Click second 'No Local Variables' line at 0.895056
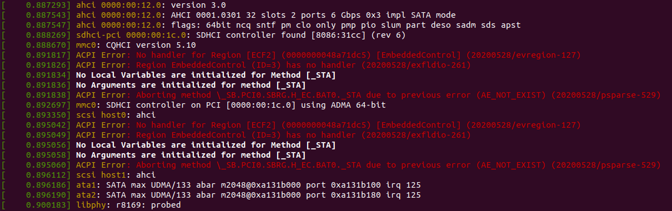672x211 pixels. [x=205, y=145]
